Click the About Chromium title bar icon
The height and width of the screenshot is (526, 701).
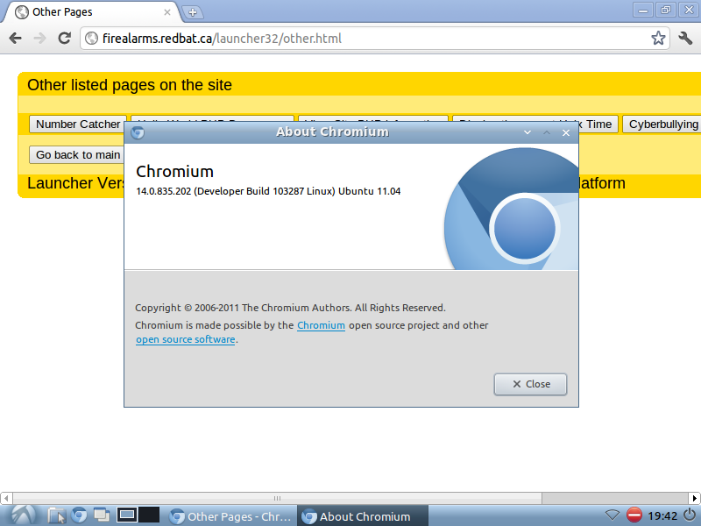point(138,132)
